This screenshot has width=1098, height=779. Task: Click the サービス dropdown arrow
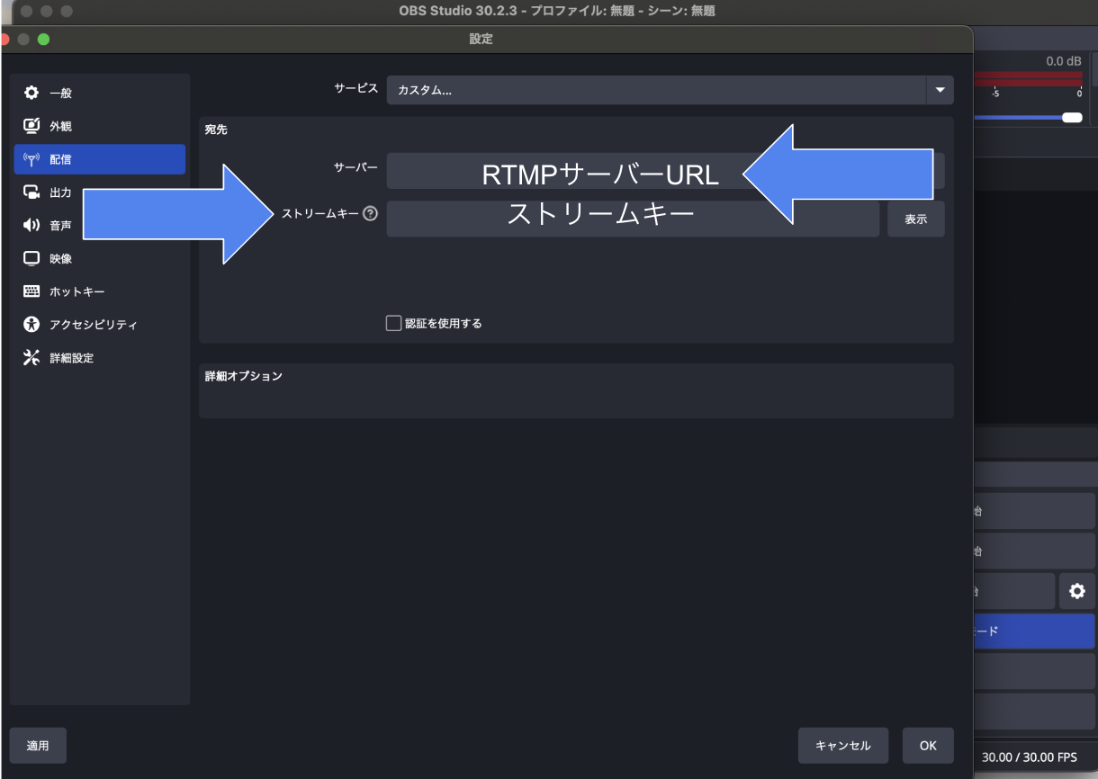(940, 90)
